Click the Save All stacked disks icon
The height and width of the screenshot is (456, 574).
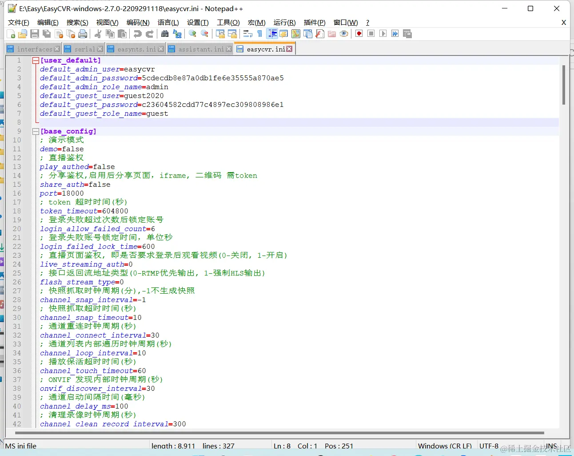tap(47, 34)
